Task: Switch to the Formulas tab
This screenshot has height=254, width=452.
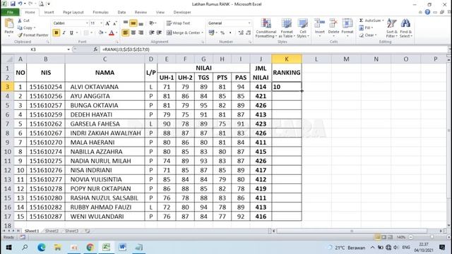Action: (100, 13)
